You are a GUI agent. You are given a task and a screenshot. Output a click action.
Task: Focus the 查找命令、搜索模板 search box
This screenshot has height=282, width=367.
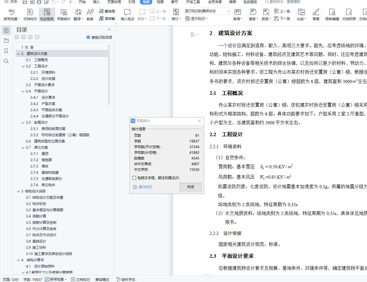coord(283,2)
